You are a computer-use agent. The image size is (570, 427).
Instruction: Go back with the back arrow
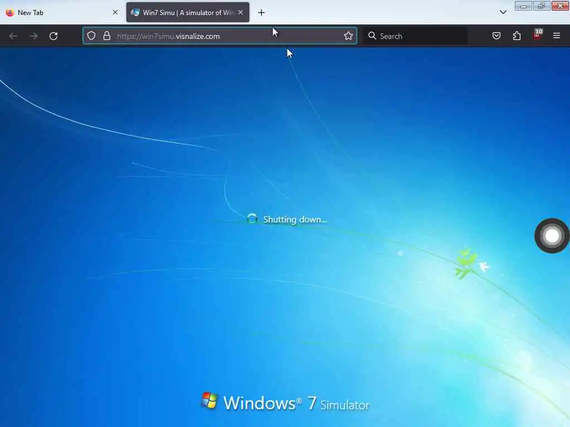(x=13, y=36)
